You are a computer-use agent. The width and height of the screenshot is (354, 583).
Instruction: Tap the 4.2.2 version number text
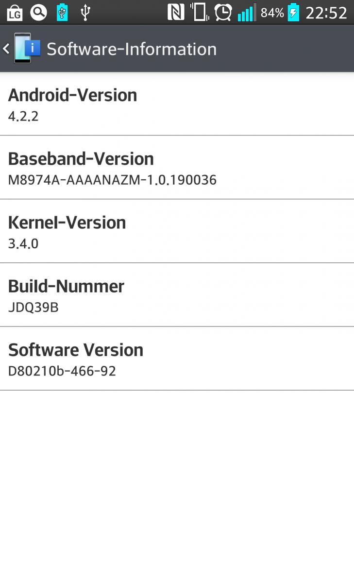click(x=23, y=116)
